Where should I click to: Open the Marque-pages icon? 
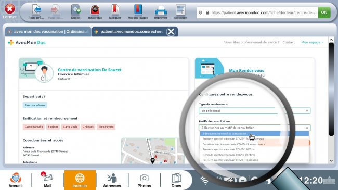(x=138, y=10)
